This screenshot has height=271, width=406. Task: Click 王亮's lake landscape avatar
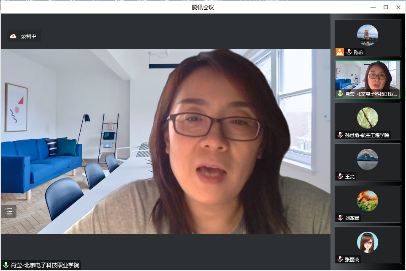[x=367, y=159]
